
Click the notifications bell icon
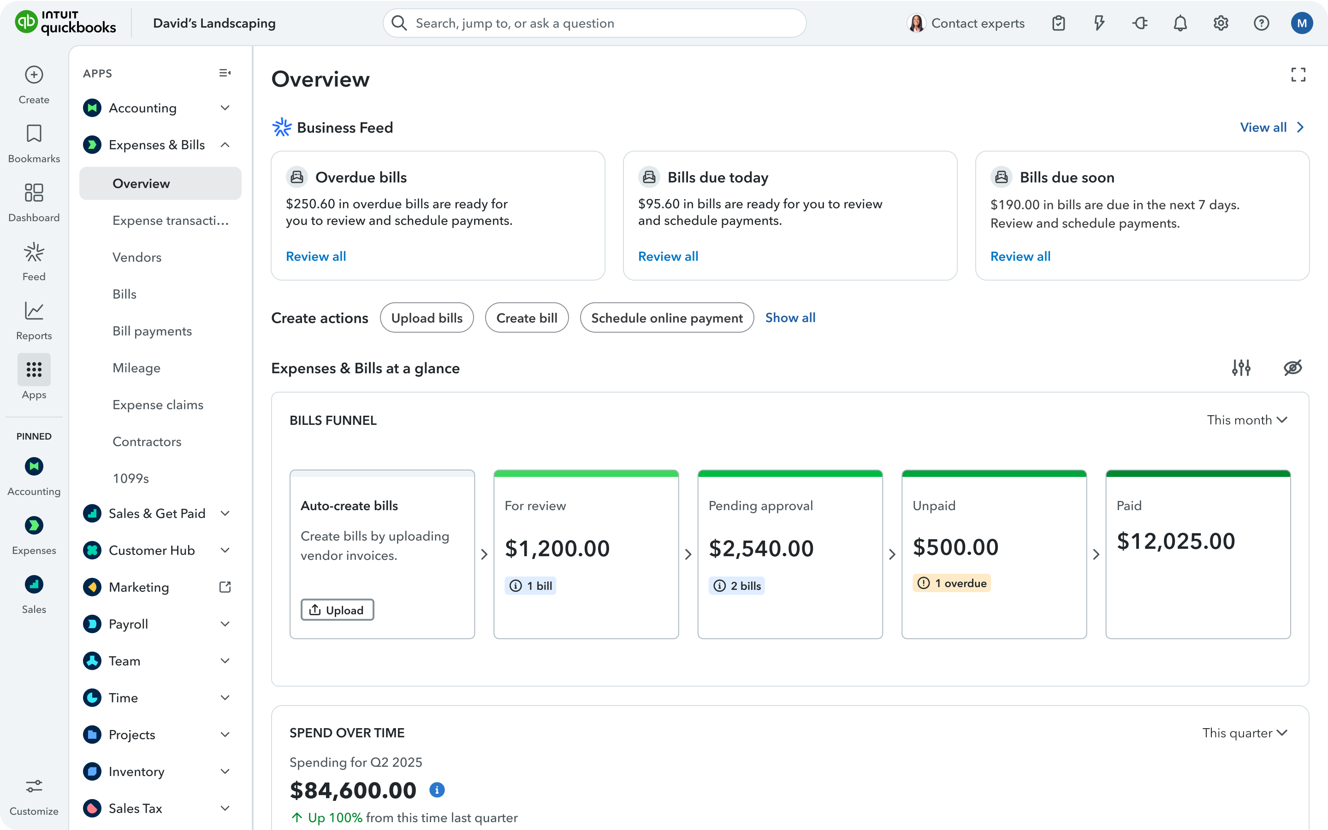click(1180, 23)
